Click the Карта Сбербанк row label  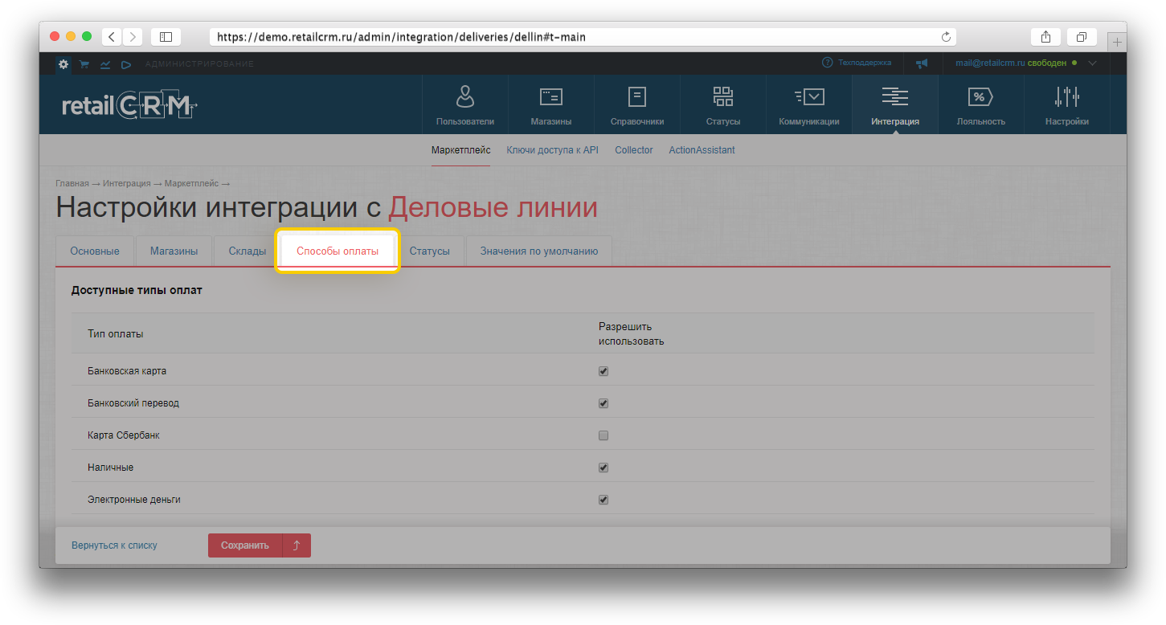pyautogui.click(x=124, y=435)
